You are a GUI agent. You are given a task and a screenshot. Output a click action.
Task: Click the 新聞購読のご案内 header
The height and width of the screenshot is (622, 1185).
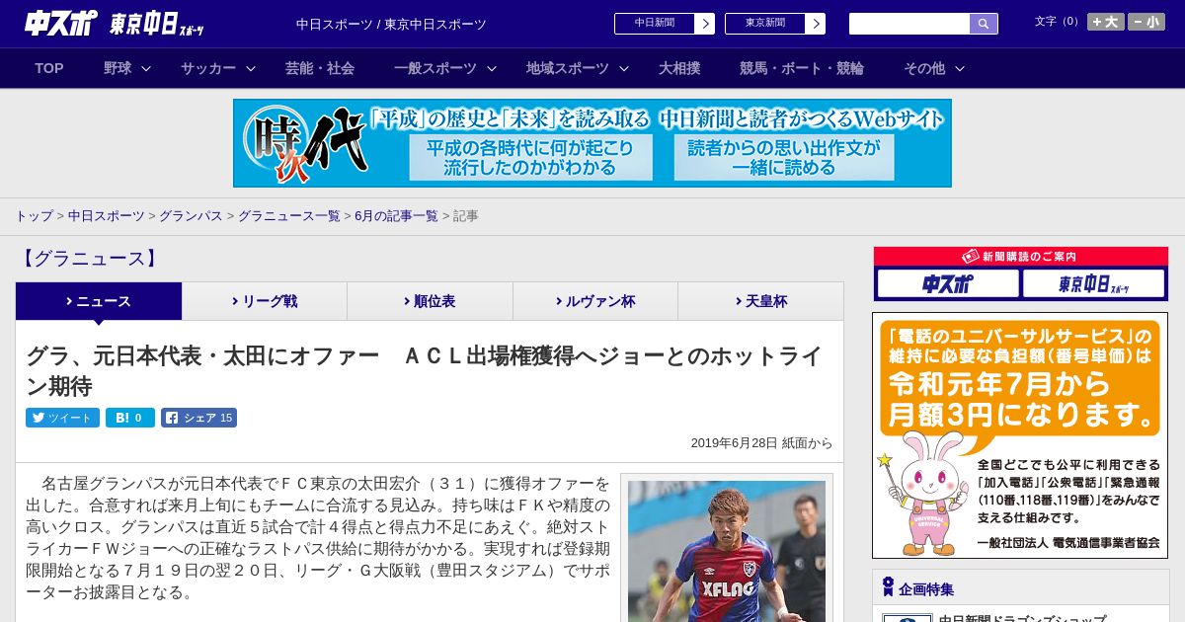tap(1021, 257)
